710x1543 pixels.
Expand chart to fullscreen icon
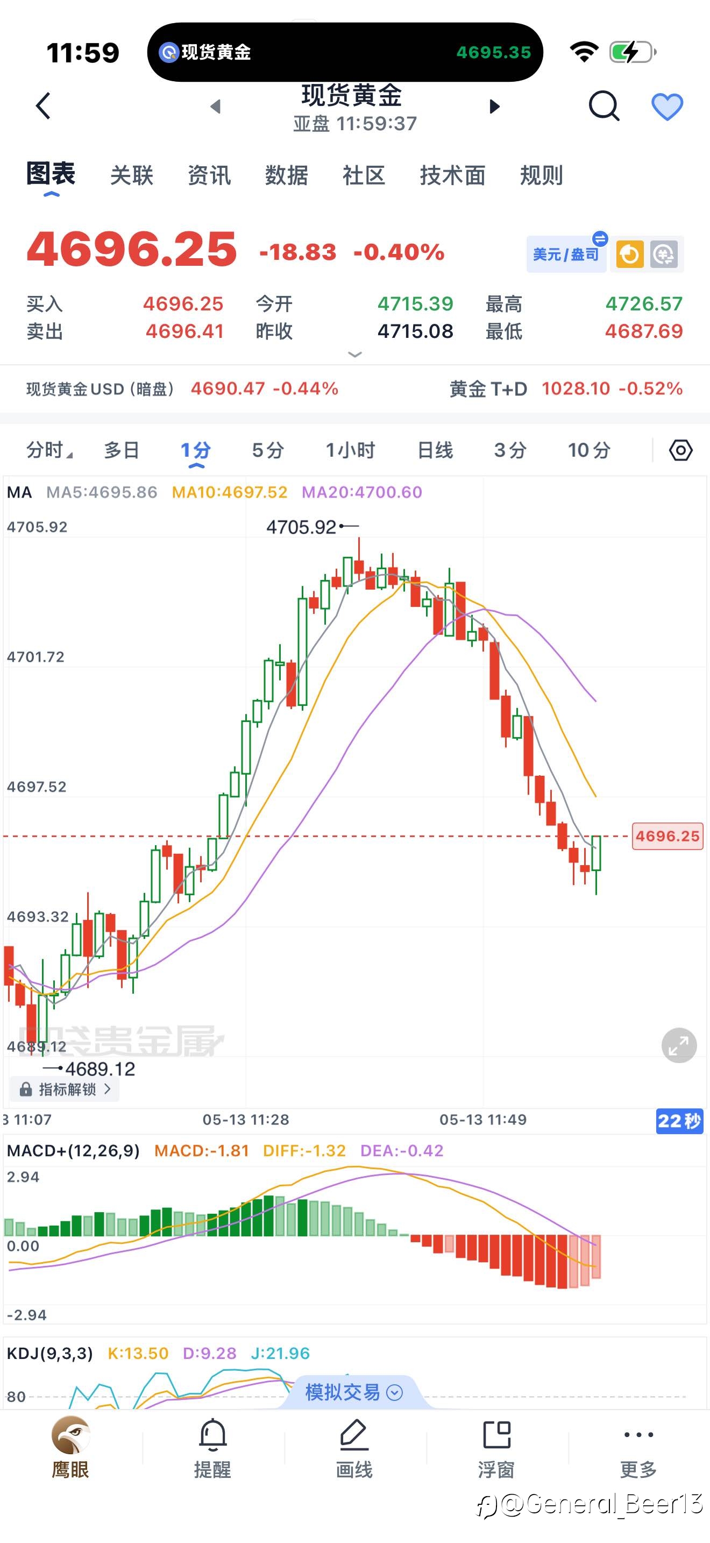click(679, 1045)
